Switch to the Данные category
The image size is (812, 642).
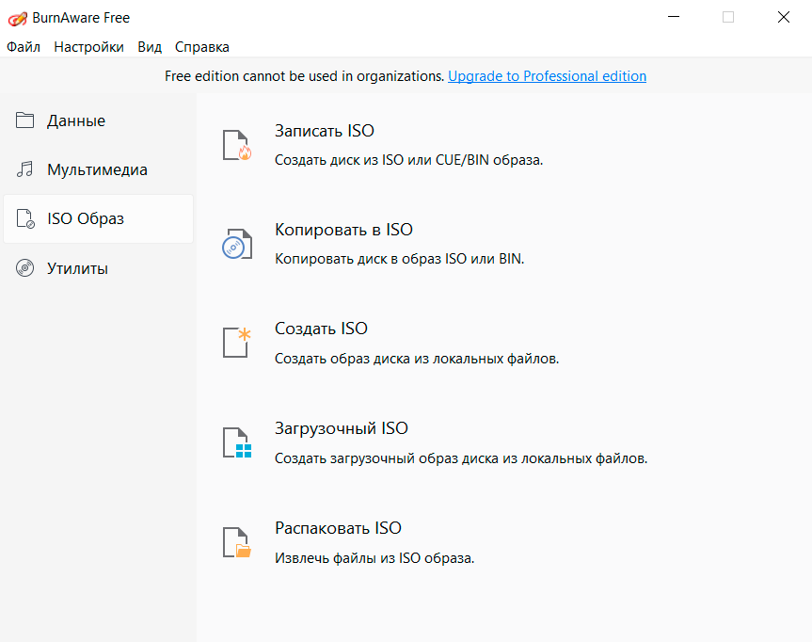[76, 120]
